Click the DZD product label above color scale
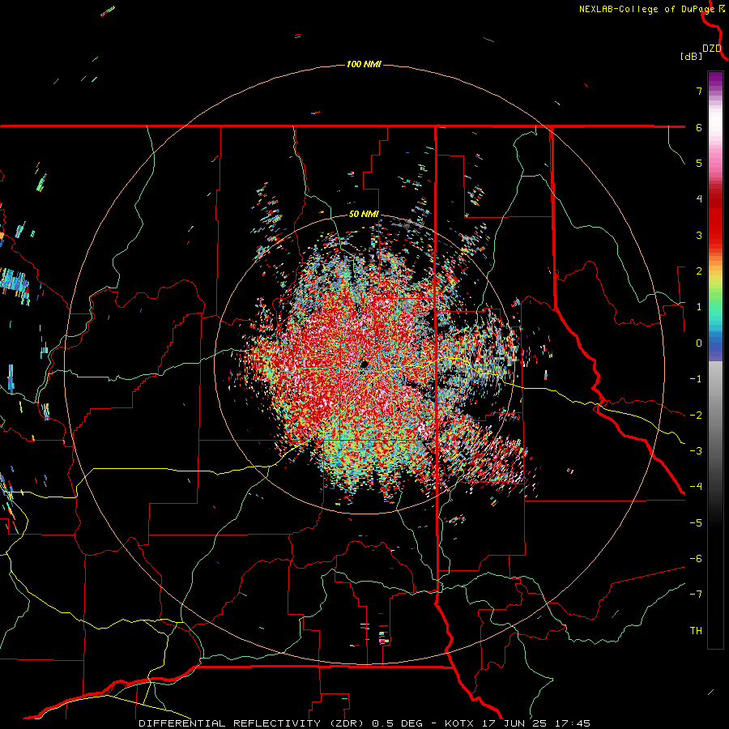Image resolution: width=729 pixels, height=729 pixels. 712,49
